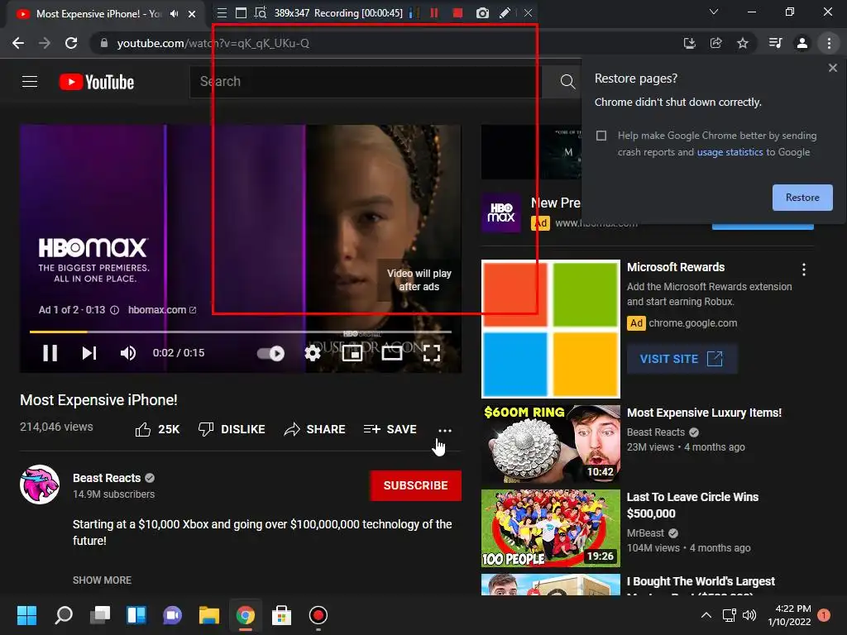Open the Beast Reacts channel name
The width and height of the screenshot is (847, 635).
(107, 478)
